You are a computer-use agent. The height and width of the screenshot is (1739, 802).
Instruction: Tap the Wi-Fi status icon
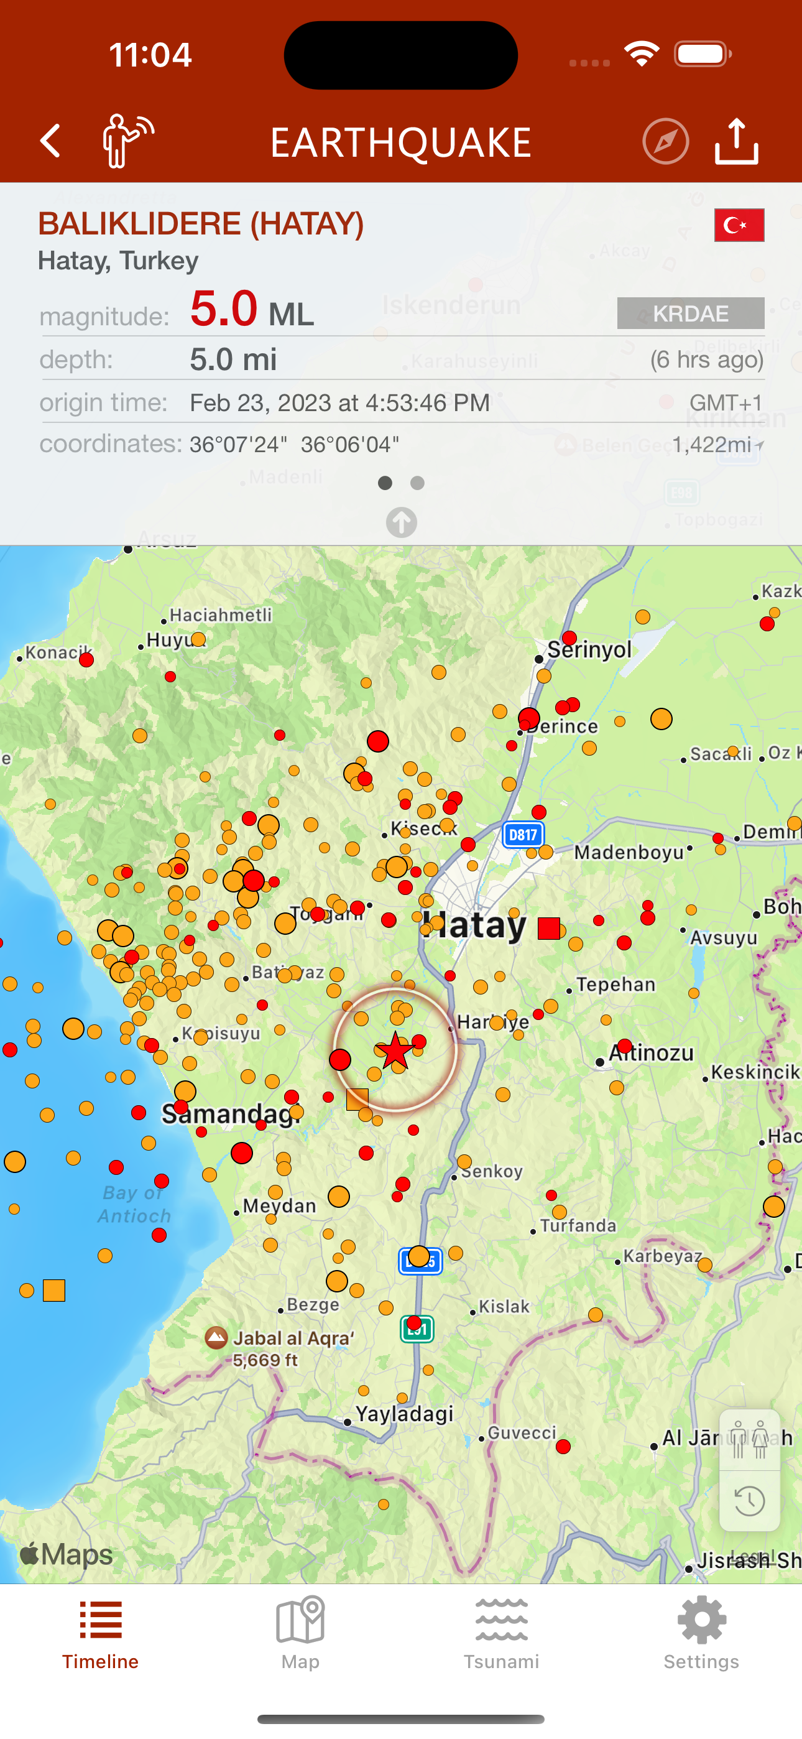pos(642,54)
